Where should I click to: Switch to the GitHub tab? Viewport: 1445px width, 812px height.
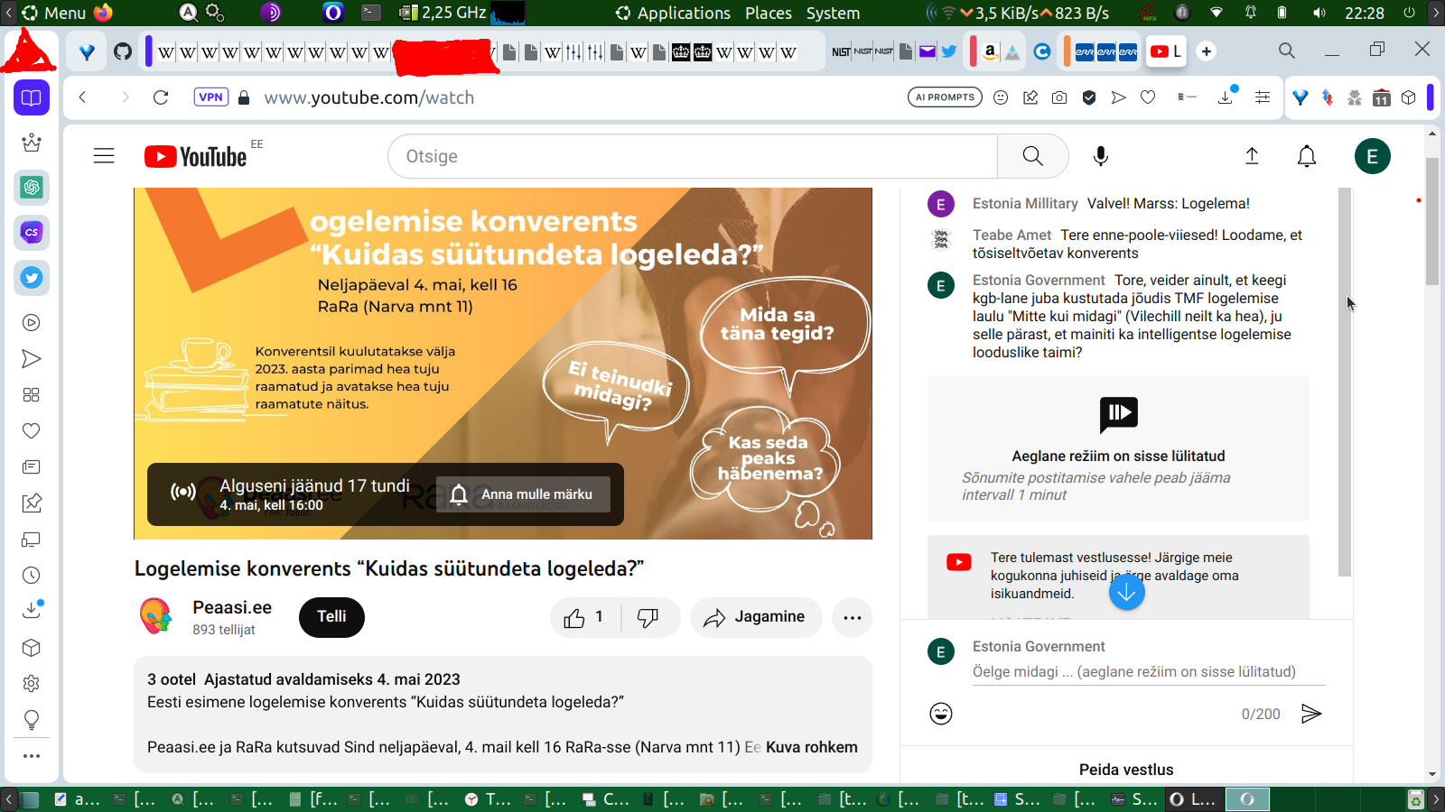coord(123,51)
